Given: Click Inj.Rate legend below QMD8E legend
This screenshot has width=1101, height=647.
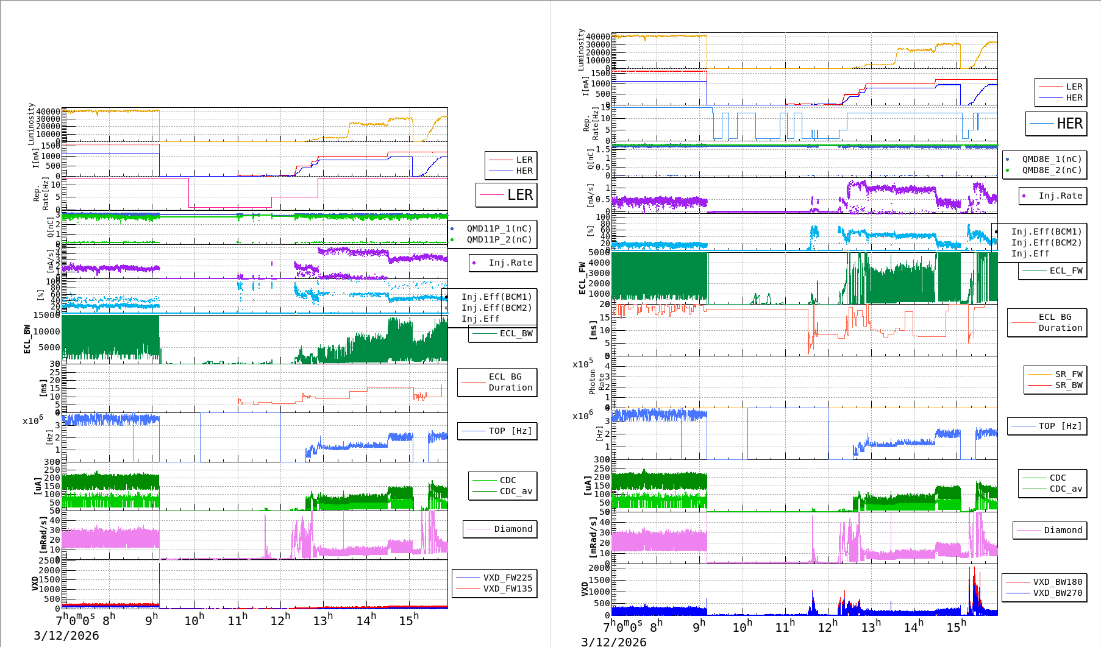Looking at the screenshot, I should [1060, 196].
